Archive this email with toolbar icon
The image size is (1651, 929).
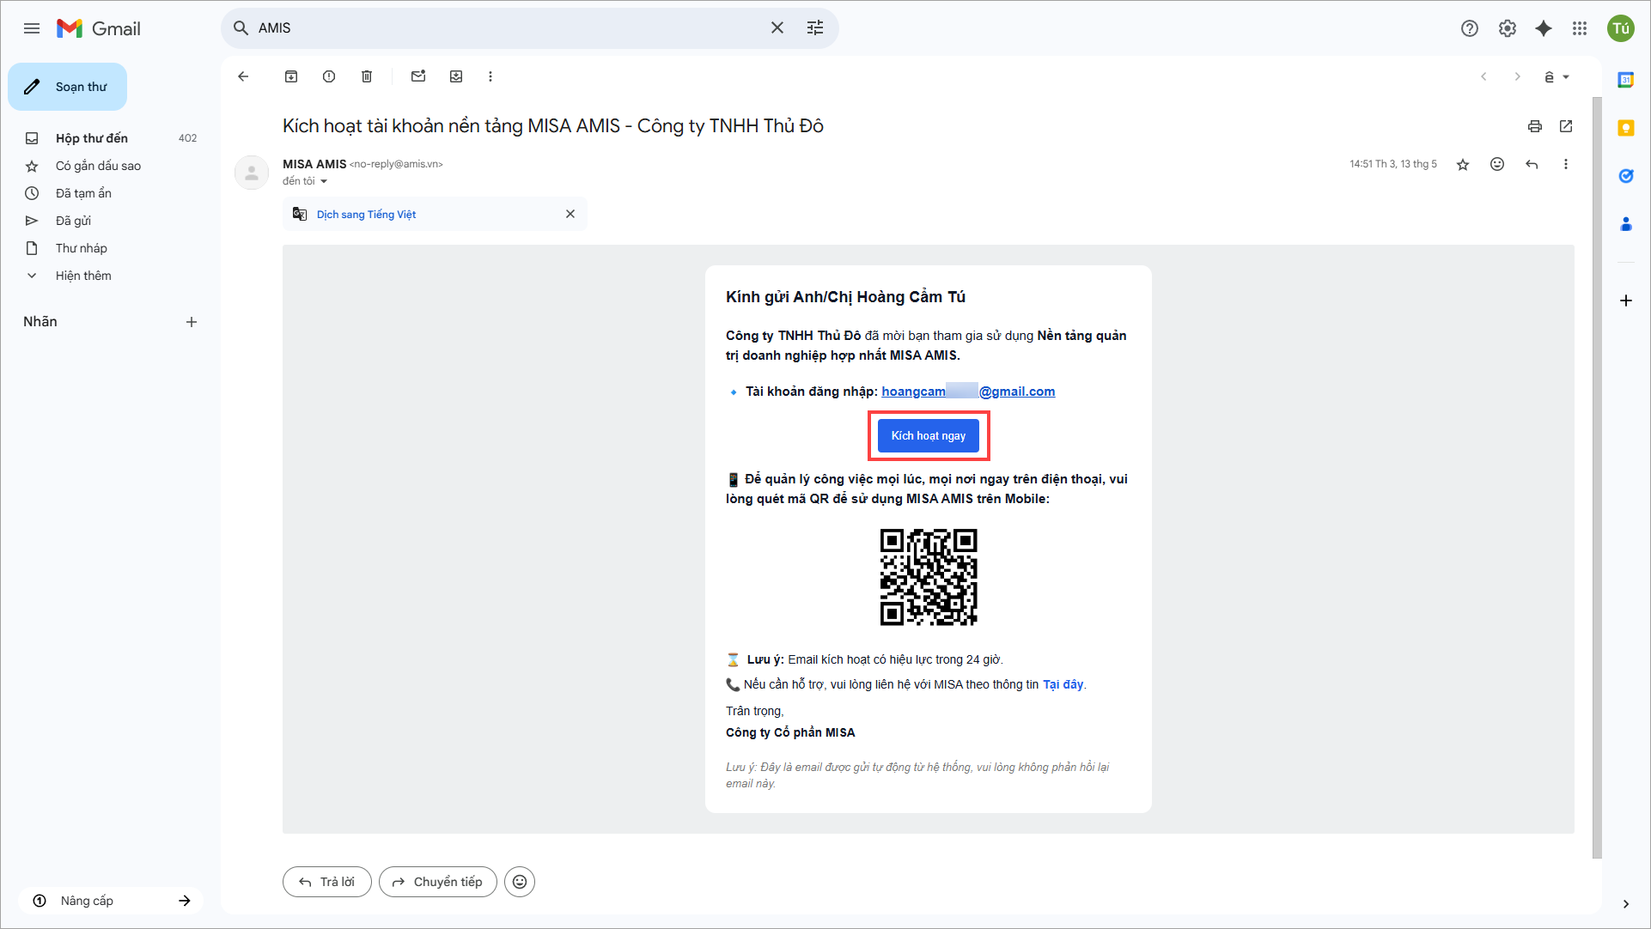(x=291, y=76)
